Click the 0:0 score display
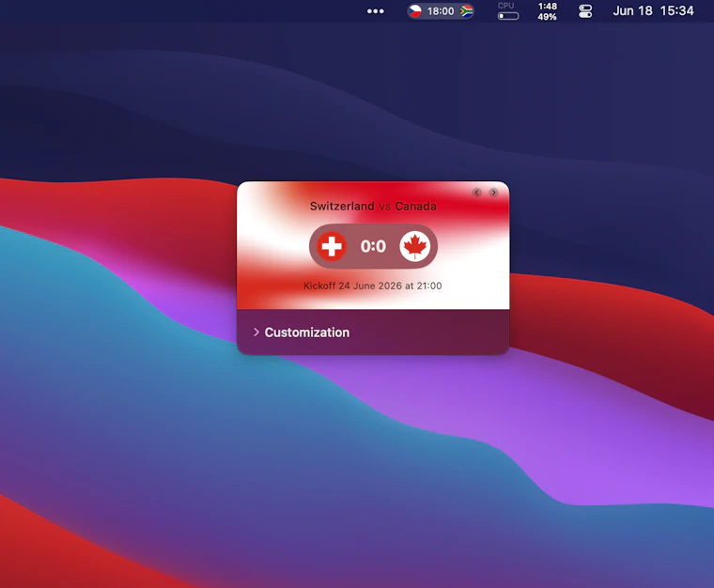 click(373, 246)
